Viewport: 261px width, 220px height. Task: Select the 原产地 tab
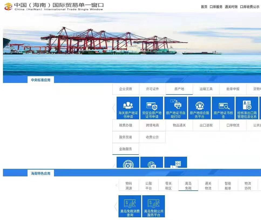click(179, 89)
